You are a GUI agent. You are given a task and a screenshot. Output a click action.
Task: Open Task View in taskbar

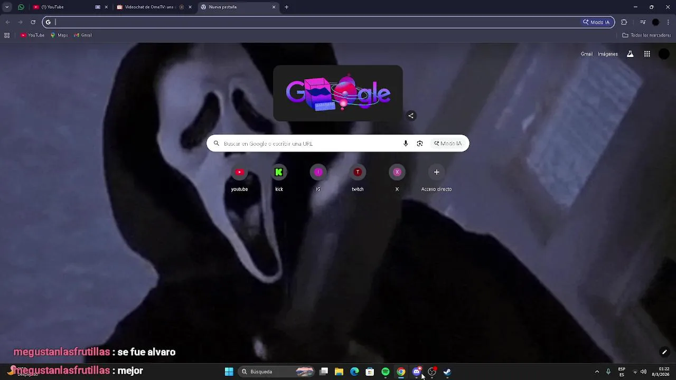pos(324,372)
